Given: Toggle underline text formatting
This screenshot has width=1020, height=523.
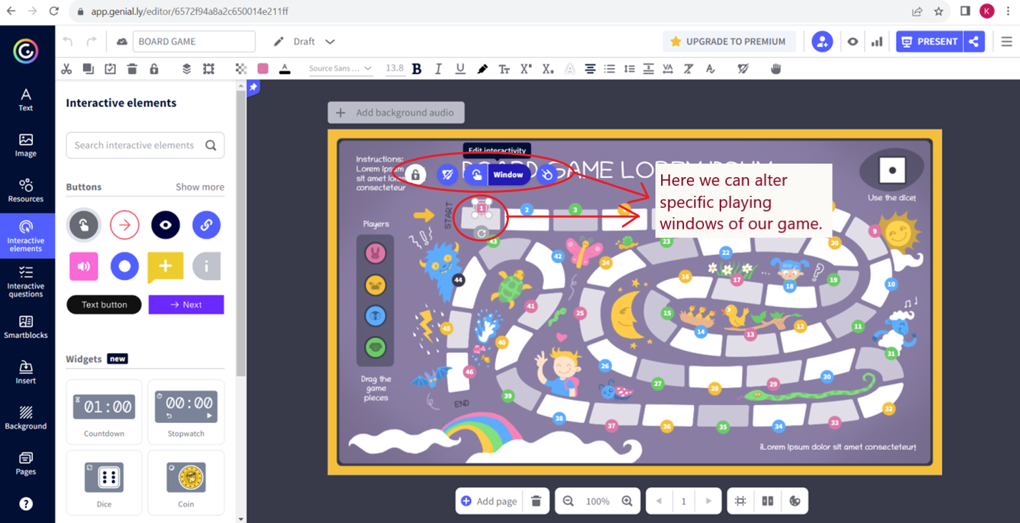Looking at the screenshot, I should tap(460, 69).
